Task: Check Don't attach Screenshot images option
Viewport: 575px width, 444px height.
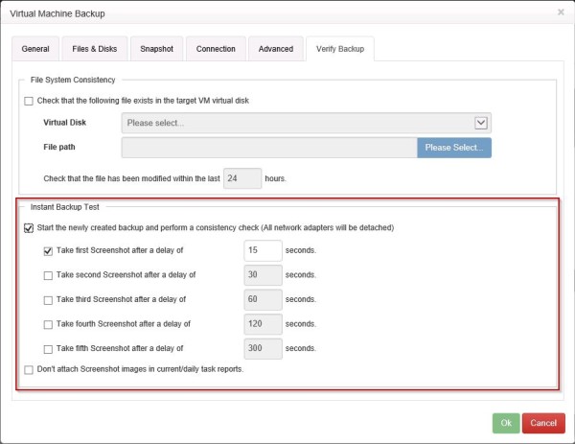Action: pyautogui.click(x=29, y=369)
